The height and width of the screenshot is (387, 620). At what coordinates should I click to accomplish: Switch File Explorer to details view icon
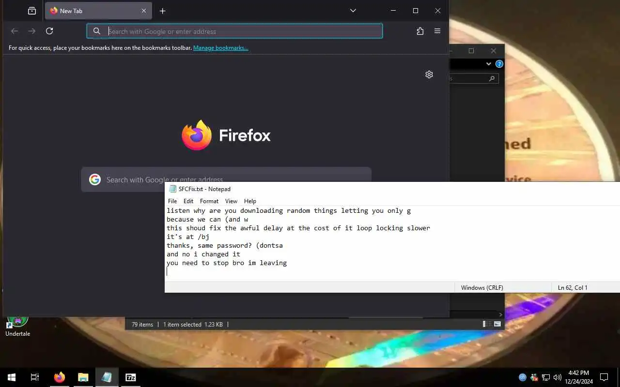487,324
